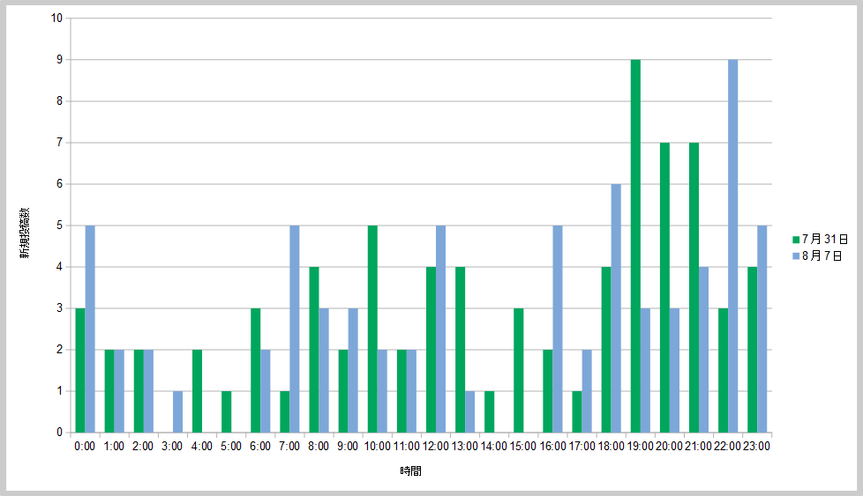863x496 pixels.
Task: Select the 12:00 x-axis tick label
Action: (435, 446)
